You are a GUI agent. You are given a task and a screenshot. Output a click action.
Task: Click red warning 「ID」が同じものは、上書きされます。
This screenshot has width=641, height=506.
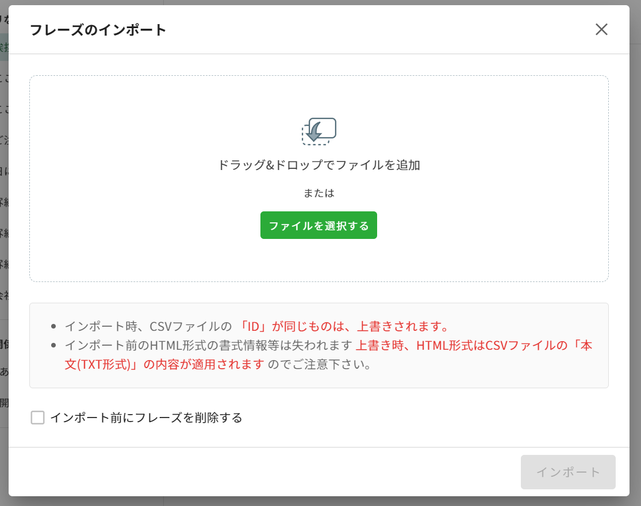pyautogui.click(x=344, y=326)
